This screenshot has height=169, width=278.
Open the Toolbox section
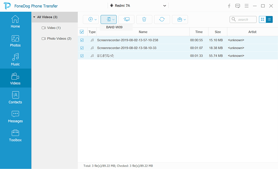[15, 135]
